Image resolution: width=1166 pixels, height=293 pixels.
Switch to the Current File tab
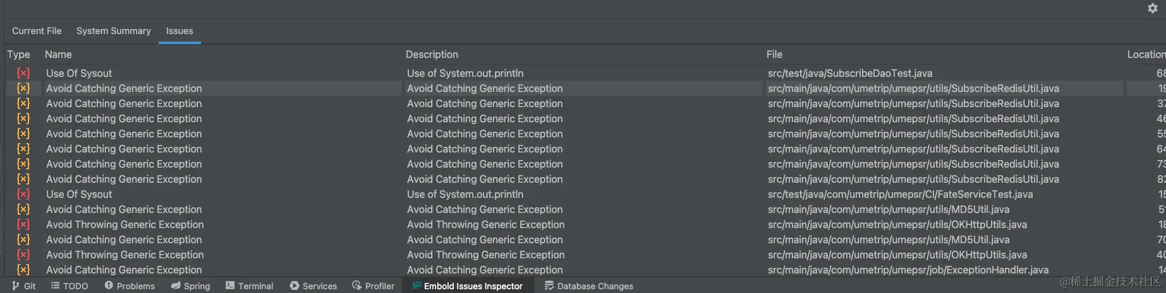tap(37, 31)
